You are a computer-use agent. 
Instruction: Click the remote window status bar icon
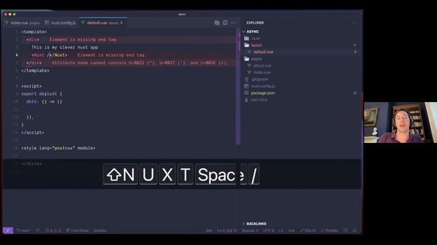(8, 230)
